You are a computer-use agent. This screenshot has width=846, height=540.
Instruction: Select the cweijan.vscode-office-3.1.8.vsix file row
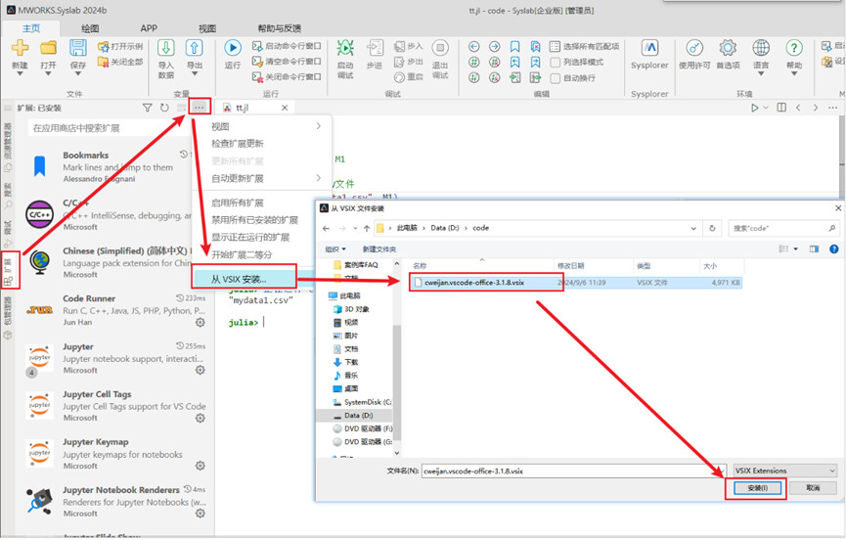click(575, 282)
